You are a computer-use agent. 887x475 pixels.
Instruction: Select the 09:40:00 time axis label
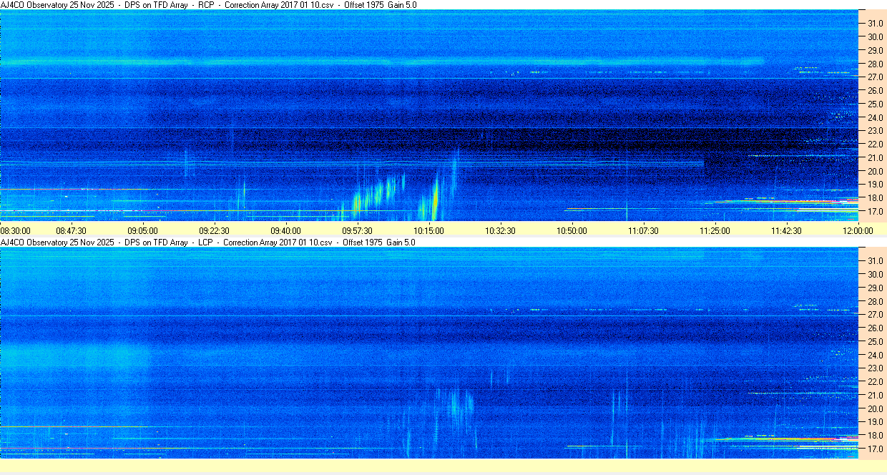286,230
